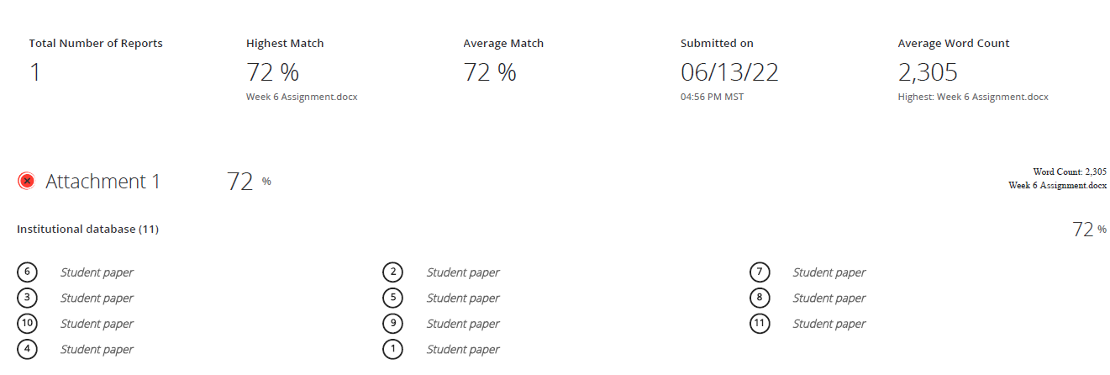
Task: Click the Attachment 1 heading
Action: 103,182
